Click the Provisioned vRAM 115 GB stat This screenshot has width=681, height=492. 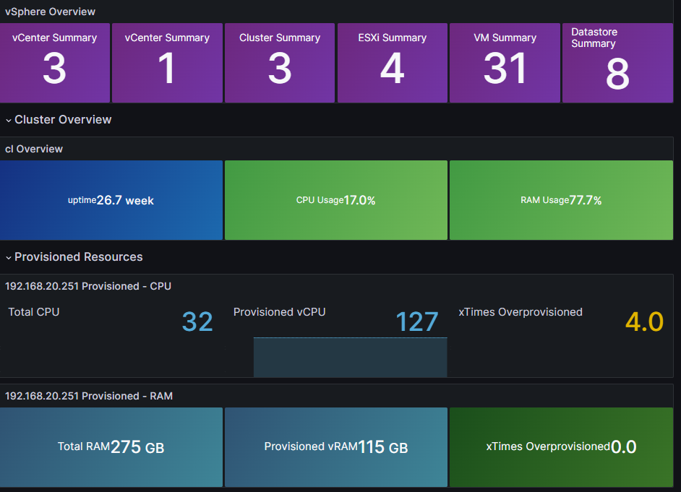[336, 447]
